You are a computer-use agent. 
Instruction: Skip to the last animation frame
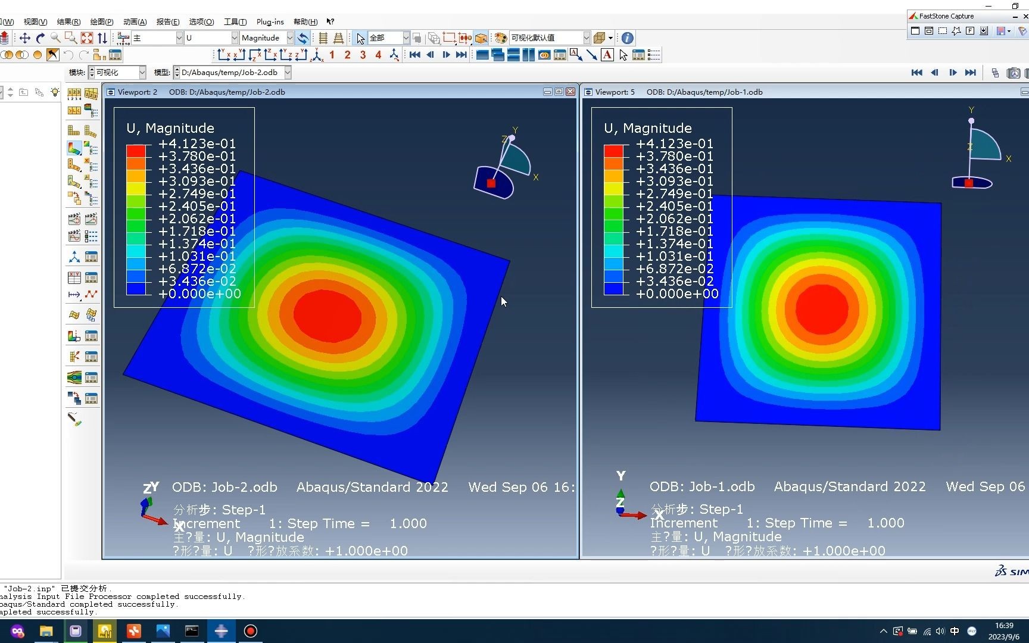pos(461,55)
